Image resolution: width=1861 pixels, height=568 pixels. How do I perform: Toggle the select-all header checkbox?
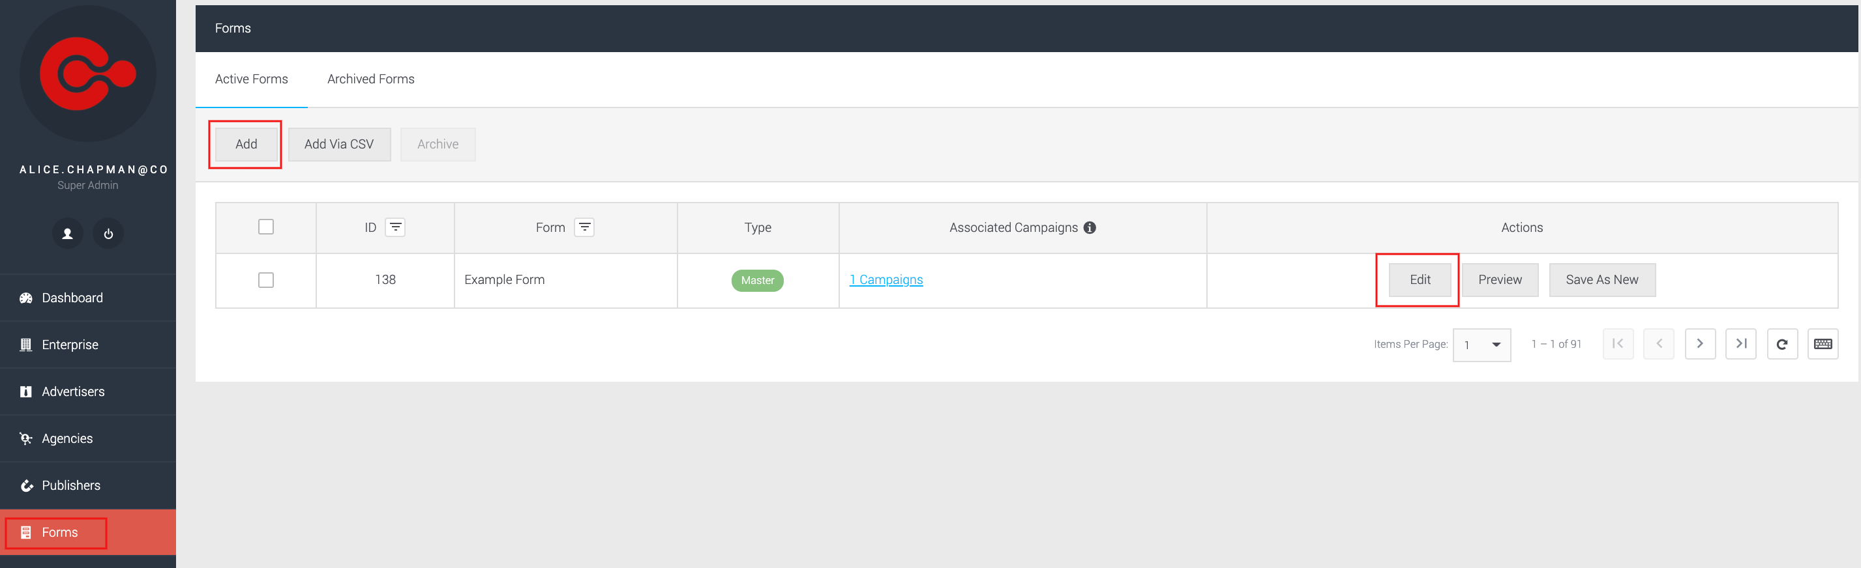[x=266, y=227]
